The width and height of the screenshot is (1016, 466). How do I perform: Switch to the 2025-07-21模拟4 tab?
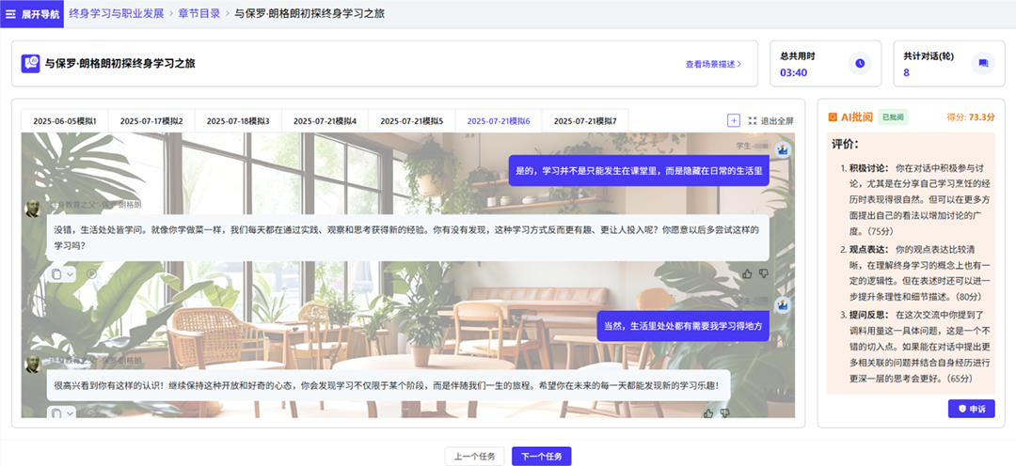(325, 121)
